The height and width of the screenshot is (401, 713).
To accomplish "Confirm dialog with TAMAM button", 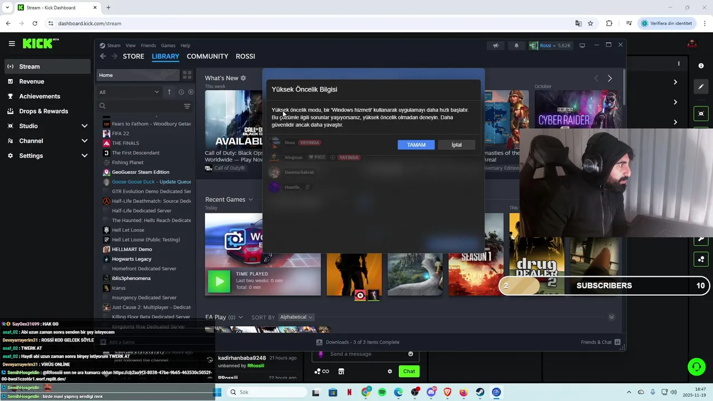I will click(416, 145).
